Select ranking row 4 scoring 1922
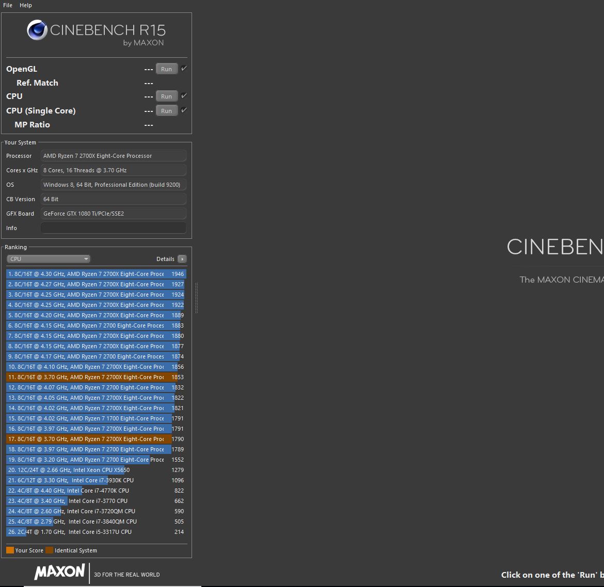The height and width of the screenshot is (587, 604). coord(97,305)
